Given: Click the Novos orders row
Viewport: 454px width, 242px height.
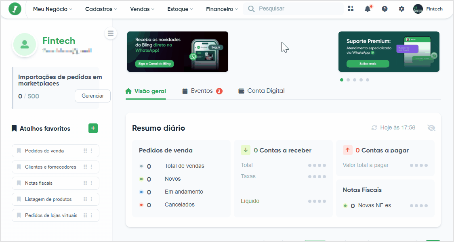Looking at the screenshot, I should (x=160, y=179).
